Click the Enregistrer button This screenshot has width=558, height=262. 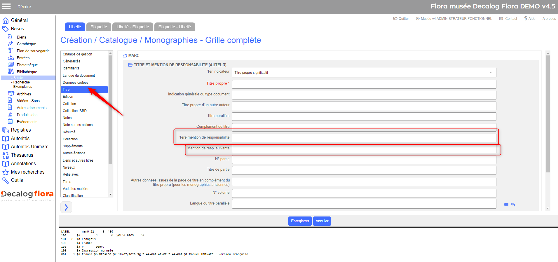click(300, 221)
